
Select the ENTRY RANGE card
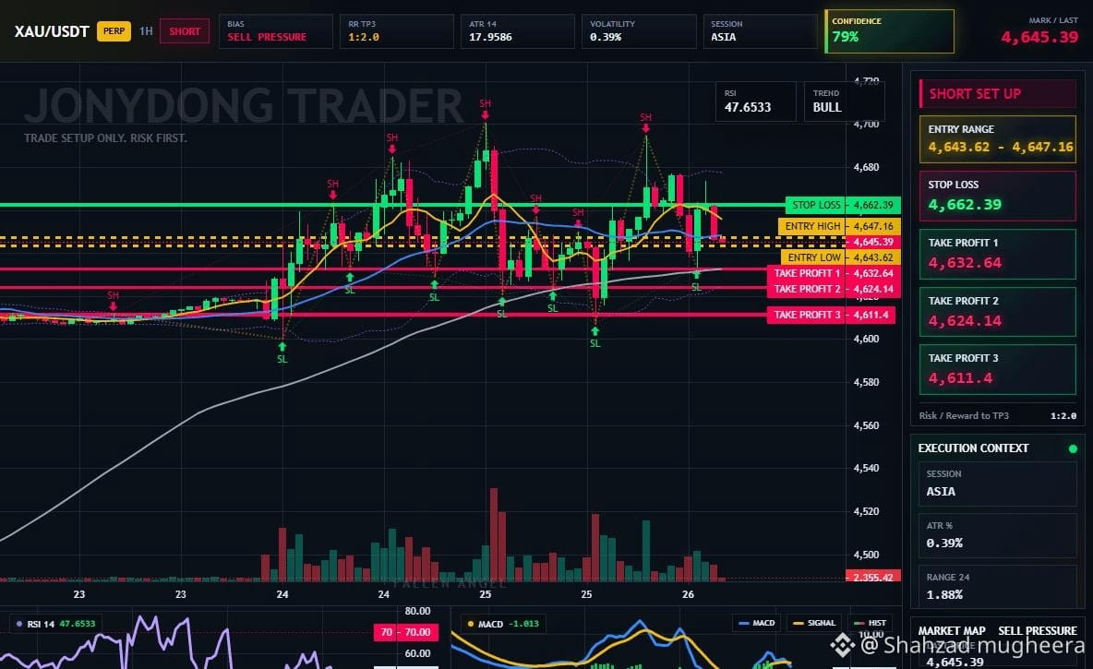(998, 139)
